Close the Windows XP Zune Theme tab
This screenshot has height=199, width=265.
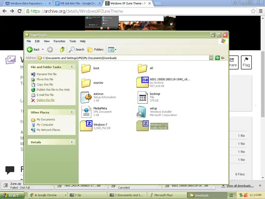click(150, 3)
